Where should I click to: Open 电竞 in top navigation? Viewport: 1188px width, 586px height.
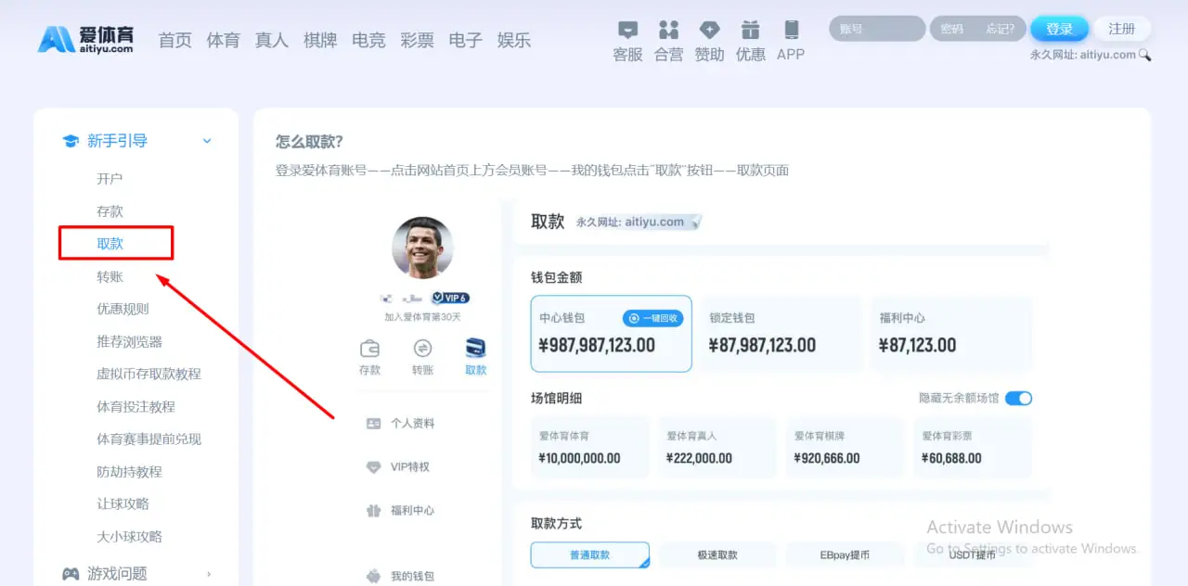368,40
